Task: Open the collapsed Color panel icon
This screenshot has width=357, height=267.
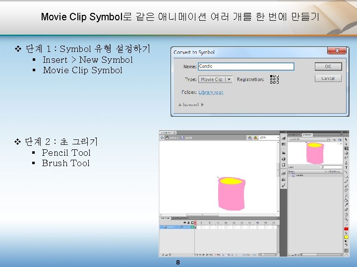Action: coord(284,138)
